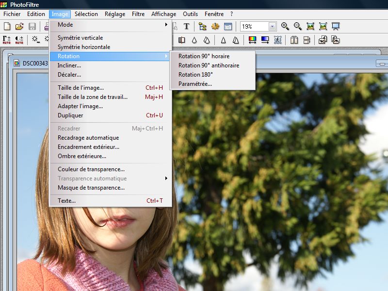The width and height of the screenshot is (388, 291).
Task: Select Décaler... from the Image menu
Action: pyautogui.click(x=111, y=75)
